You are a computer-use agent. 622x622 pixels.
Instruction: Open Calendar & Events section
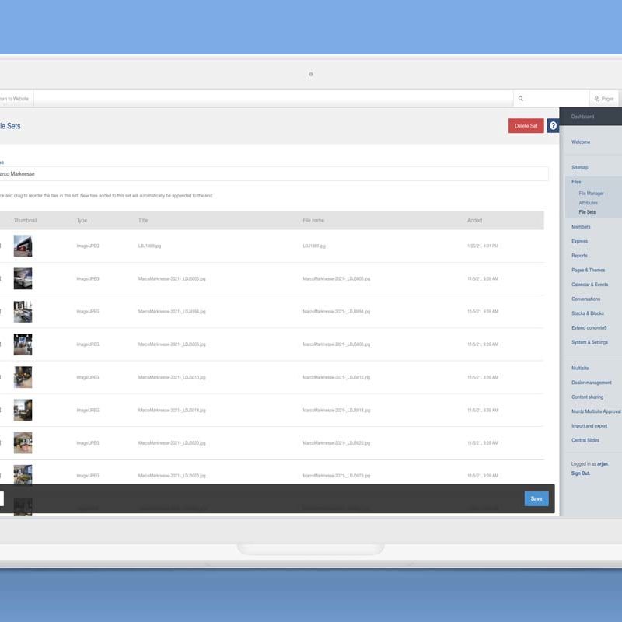[589, 285]
